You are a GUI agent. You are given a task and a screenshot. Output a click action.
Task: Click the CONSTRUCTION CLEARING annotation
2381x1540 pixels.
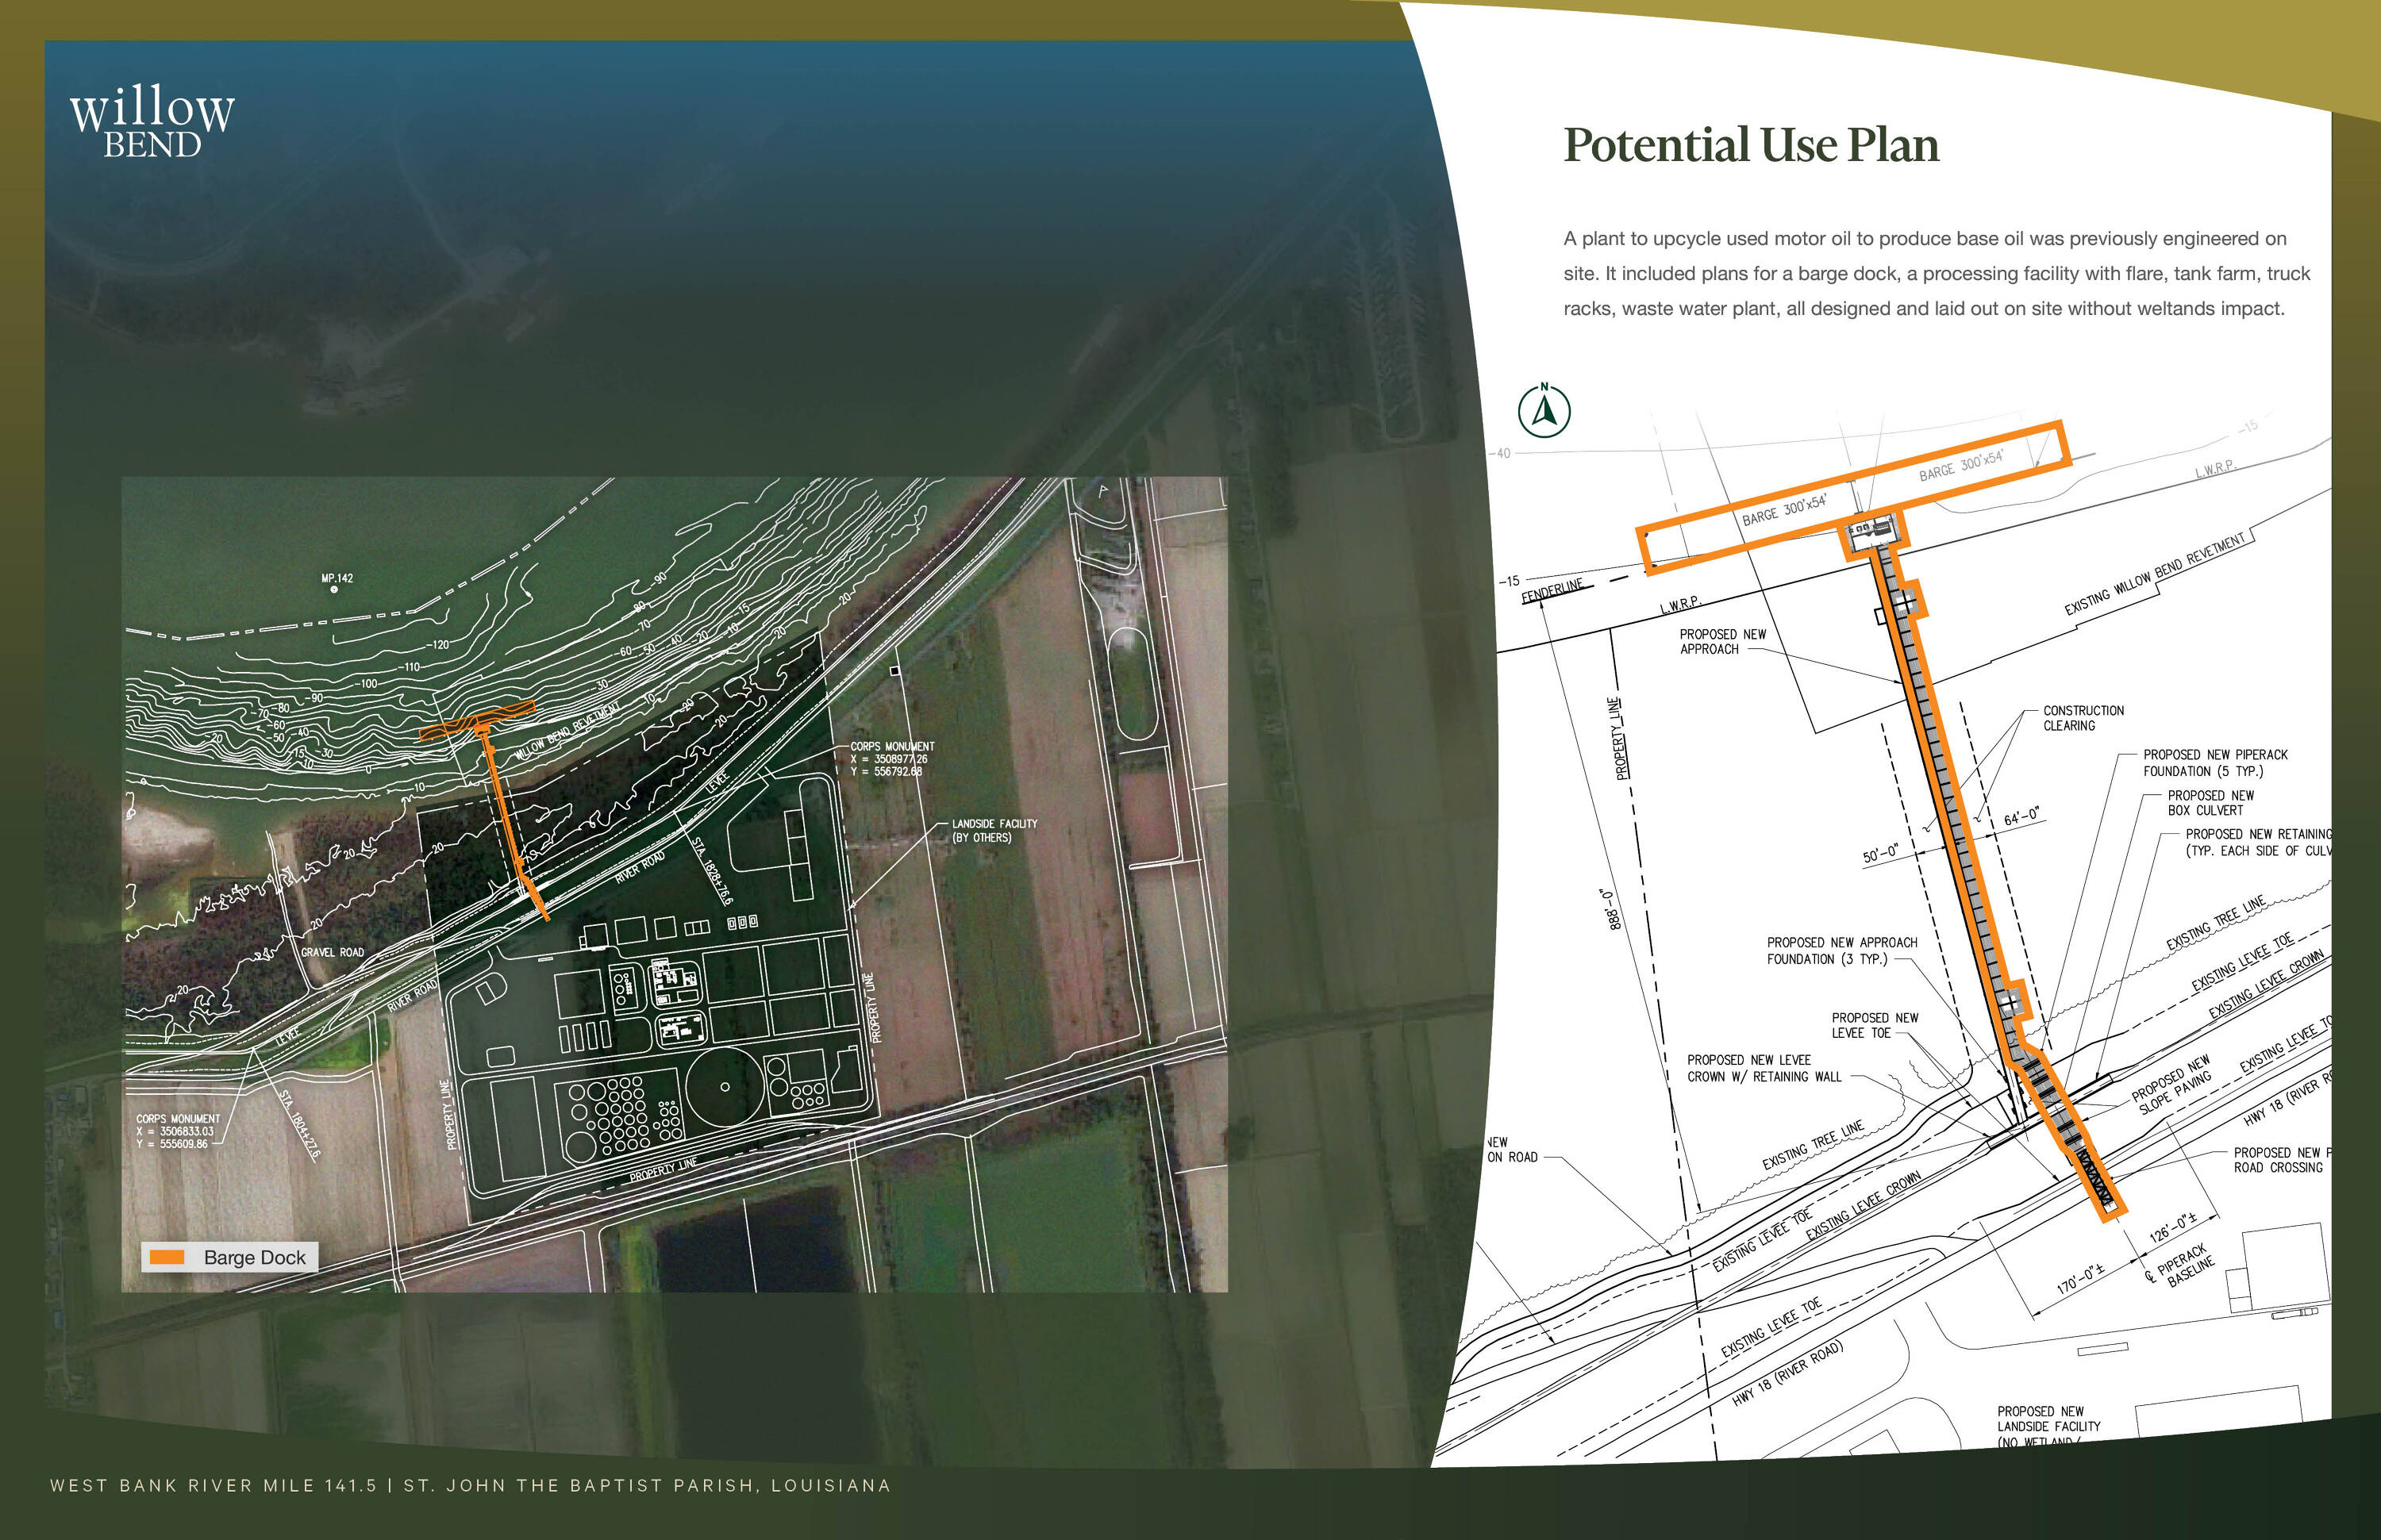[2083, 718]
